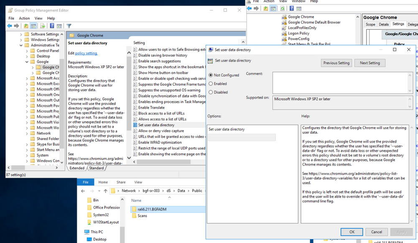Select 'Block access to a list of URLs' setting

tap(161, 113)
